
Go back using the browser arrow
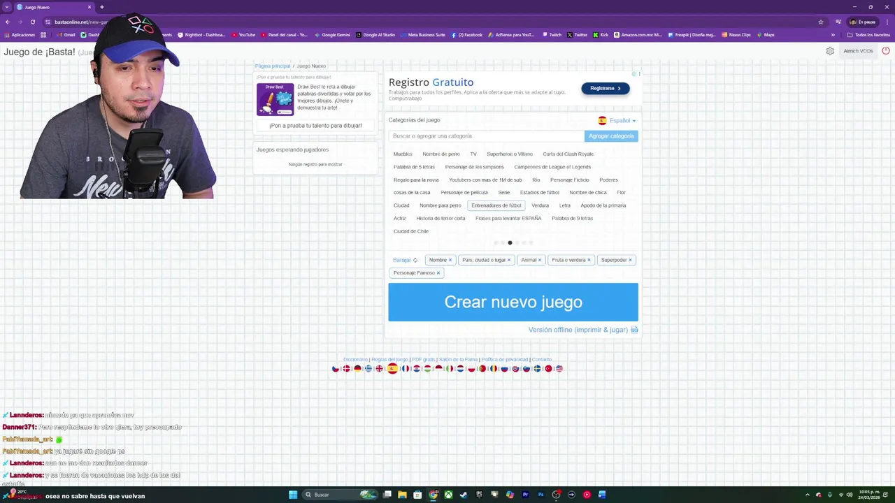pos(8,22)
